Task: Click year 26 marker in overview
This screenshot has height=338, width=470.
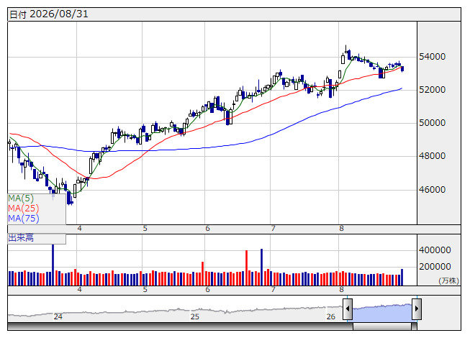Action: [x=331, y=316]
